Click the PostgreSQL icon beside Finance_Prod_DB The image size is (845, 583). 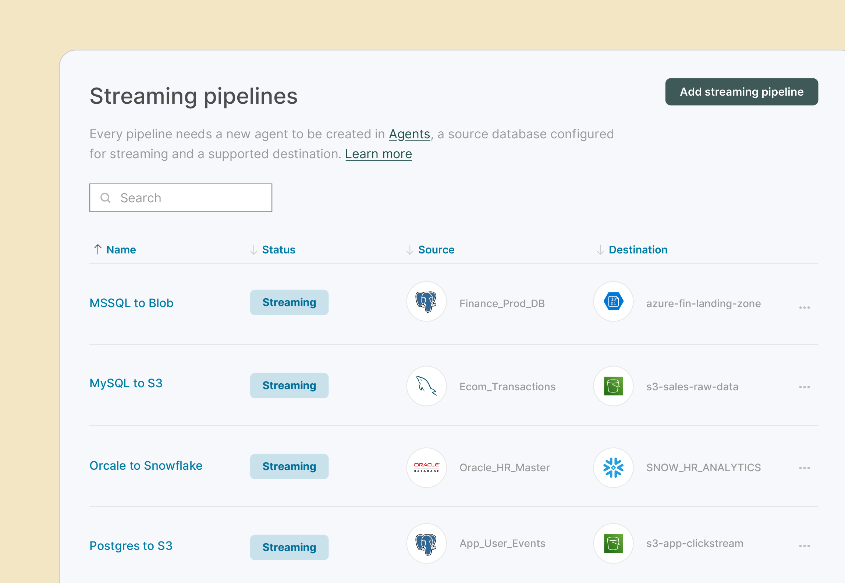tap(426, 302)
